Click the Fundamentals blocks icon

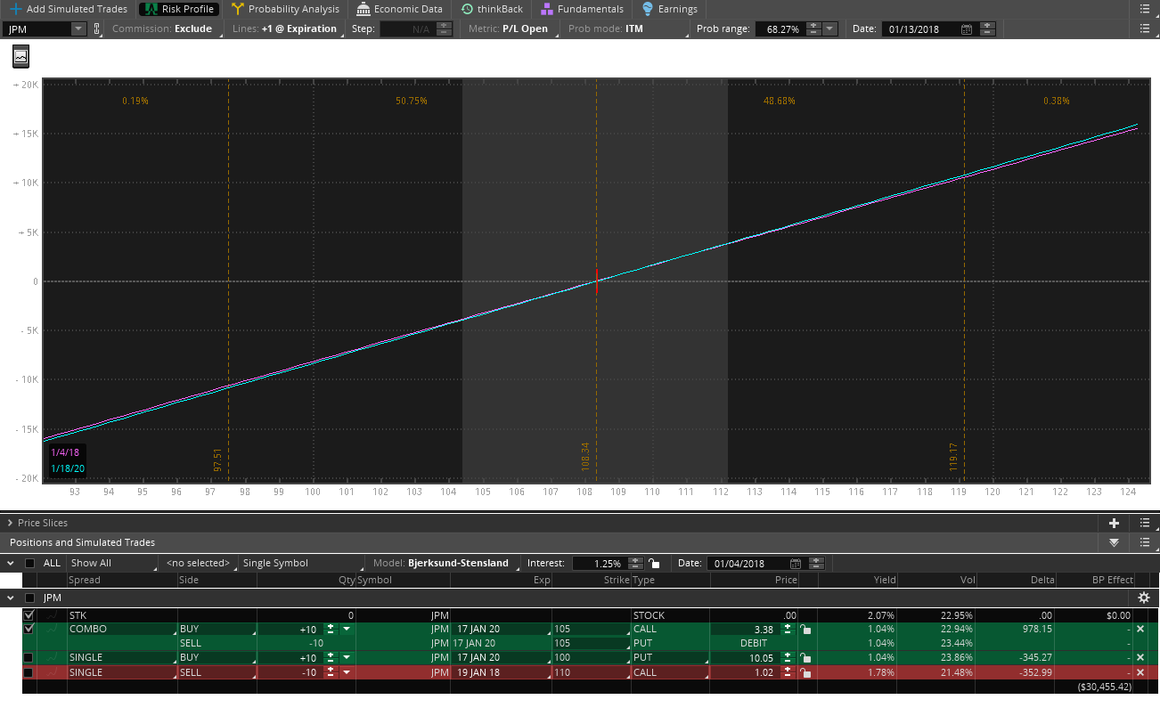point(547,9)
